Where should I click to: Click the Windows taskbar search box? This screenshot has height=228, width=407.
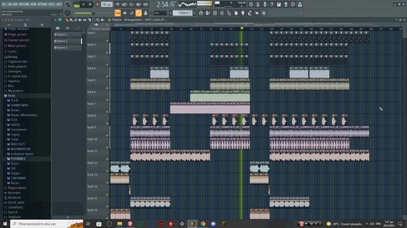point(46,224)
